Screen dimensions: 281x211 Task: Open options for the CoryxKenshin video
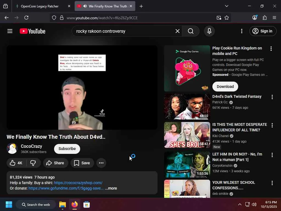[x=272, y=155]
